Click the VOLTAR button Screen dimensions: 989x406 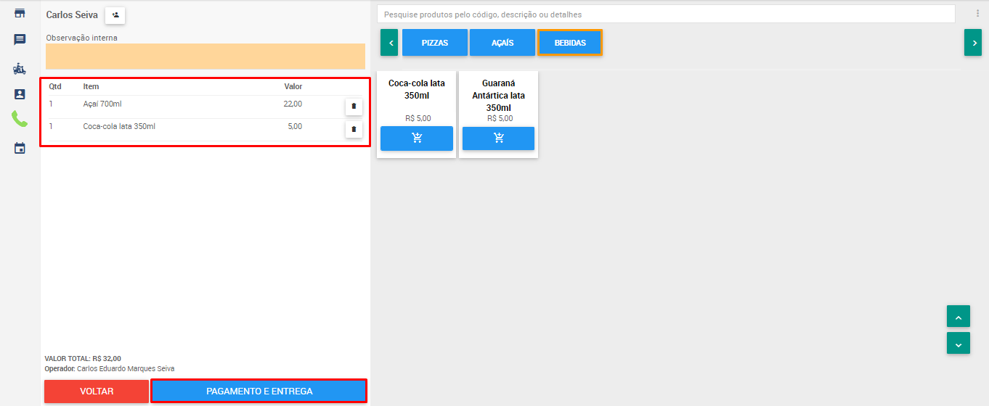[97, 391]
